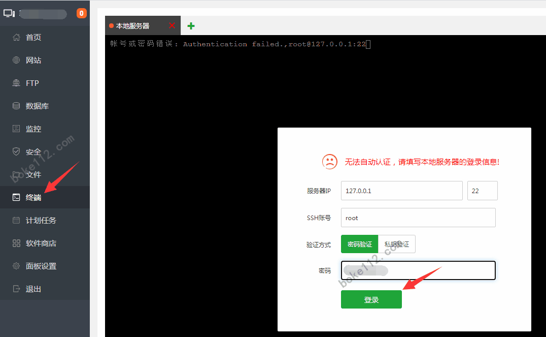Open the 首页 menu item
546x337 pixels.
click(x=45, y=37)
